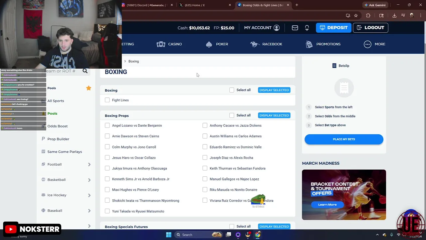This screenshot has height=240, width=426.
Task: Click Display Selected for Boxing Props
Action: point(274,115)
